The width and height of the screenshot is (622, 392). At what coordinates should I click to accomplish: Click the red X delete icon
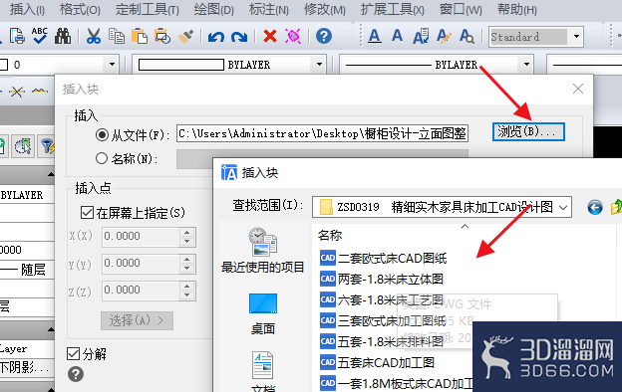tap(270, 36)
